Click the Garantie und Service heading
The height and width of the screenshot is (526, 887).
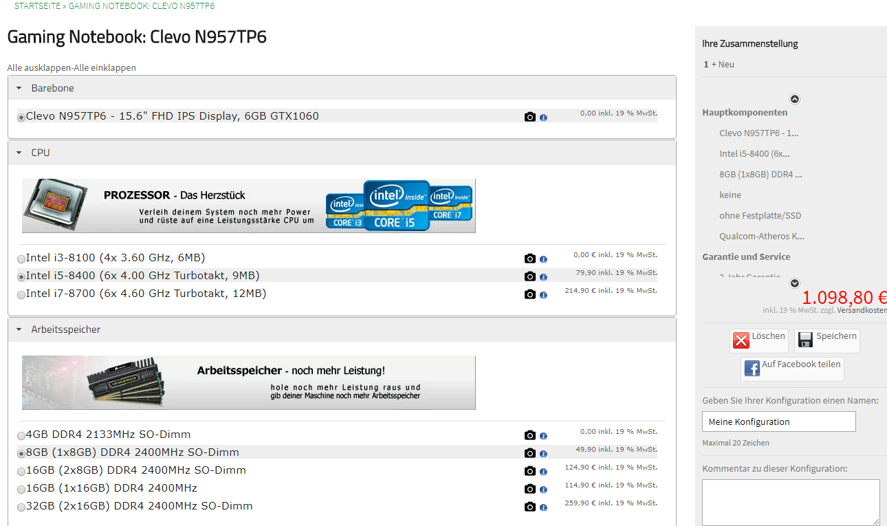[746, 257]
